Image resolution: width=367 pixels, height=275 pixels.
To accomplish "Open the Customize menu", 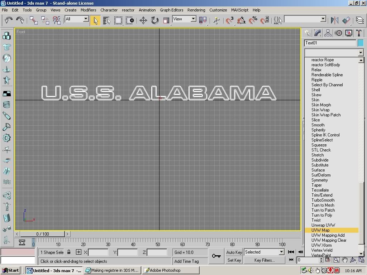I will (218, 10).
